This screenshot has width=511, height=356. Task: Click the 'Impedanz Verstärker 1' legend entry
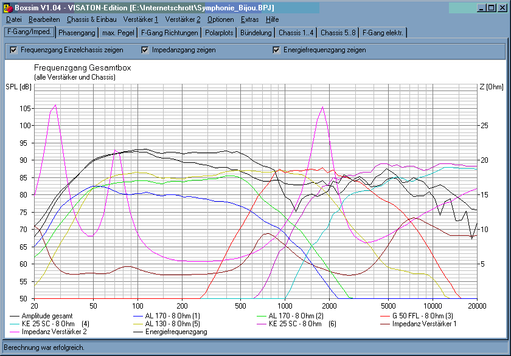click(x=419, y=324)
